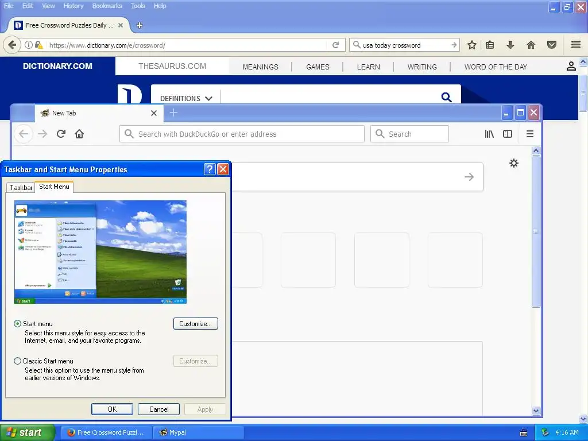Screen dimensions: 588x441
Task: Open WORD OF THE DAY link
Action: (496, 67)
